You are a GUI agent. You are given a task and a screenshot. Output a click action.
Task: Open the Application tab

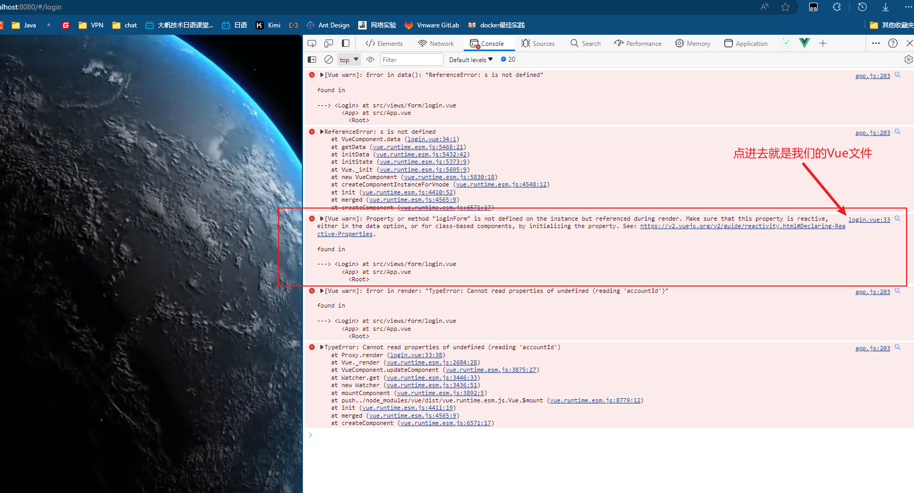click(x=746, y=43)
